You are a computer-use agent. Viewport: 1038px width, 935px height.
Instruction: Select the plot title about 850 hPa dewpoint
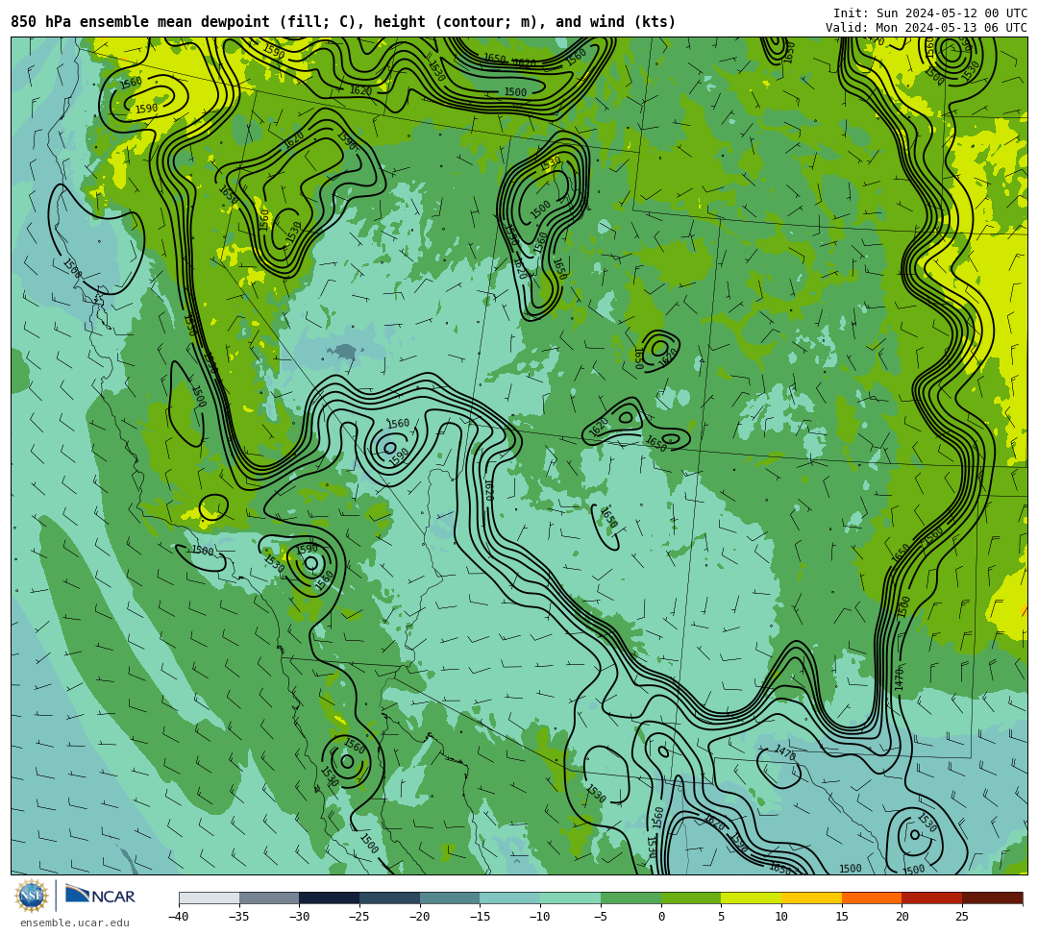343,22
